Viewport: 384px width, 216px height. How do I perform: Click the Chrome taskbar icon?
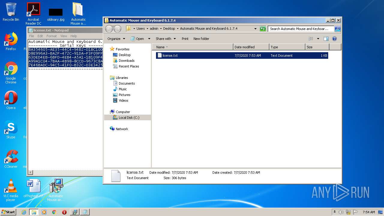point(54,212)
